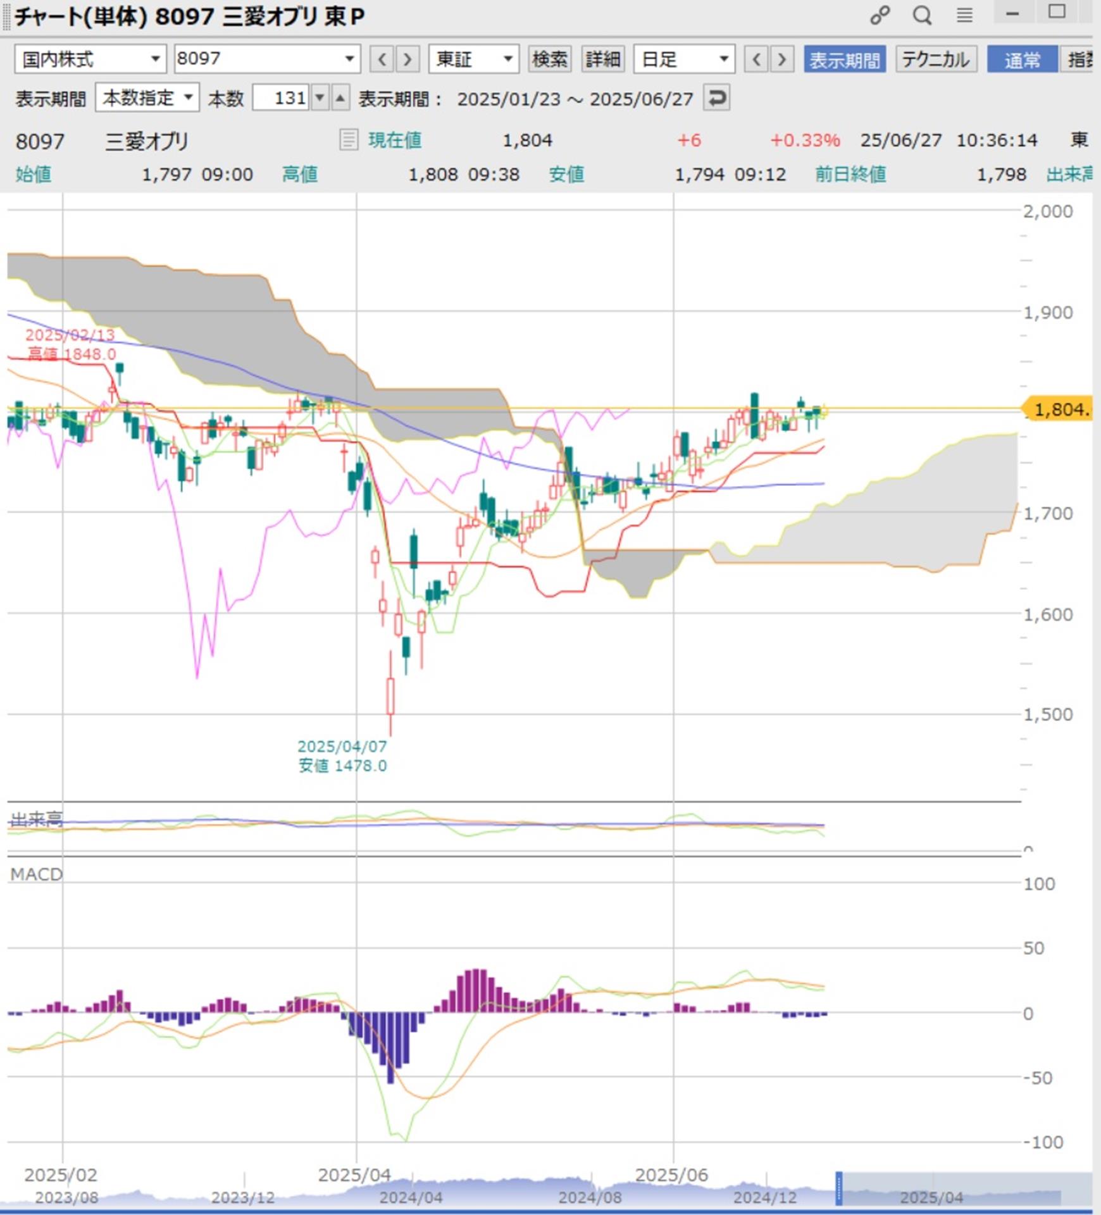Toggle the 表示期間 button
This screenshot has height=1215, width=1101.
[x=844, y=59]
